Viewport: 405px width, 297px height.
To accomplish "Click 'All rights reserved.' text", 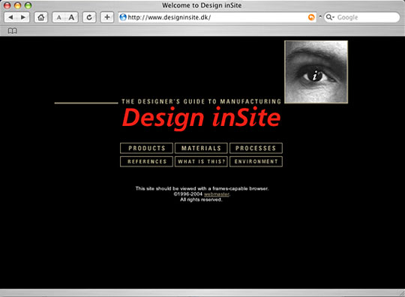I will coord(201,199).
